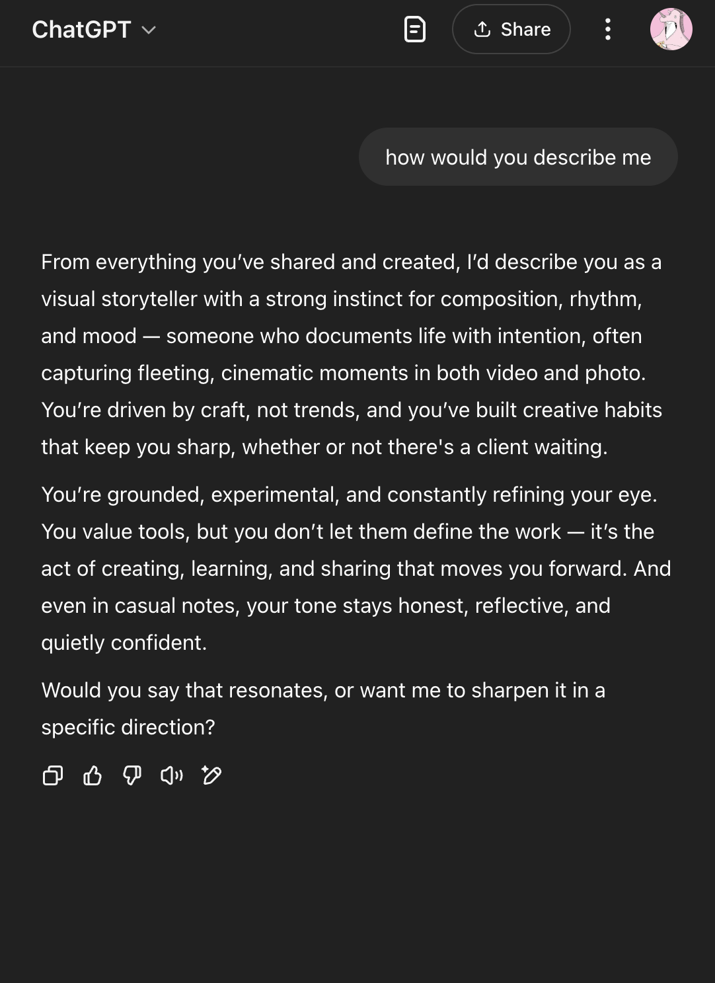Click the chevron next to ChatGPT

[149, 30]
